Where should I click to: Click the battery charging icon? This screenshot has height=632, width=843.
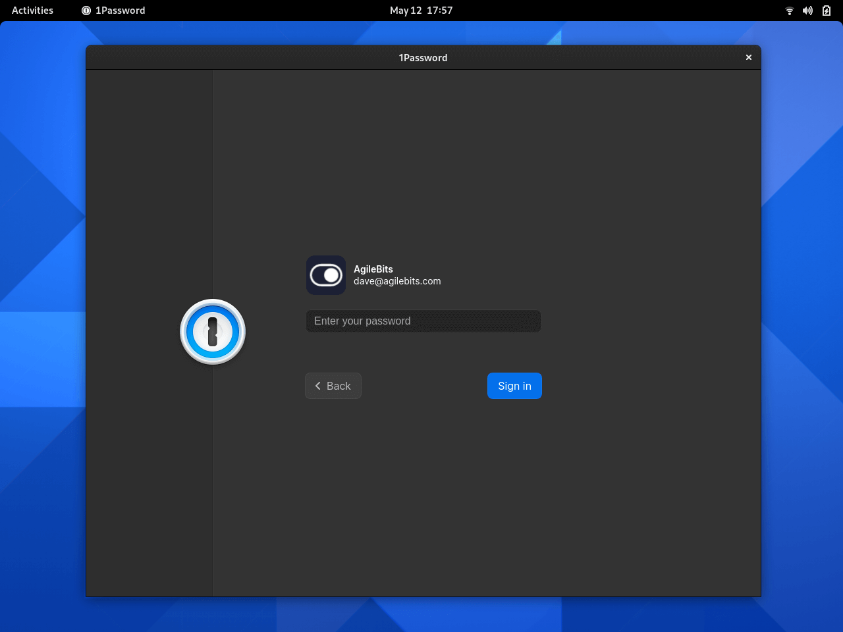point(826,11)
